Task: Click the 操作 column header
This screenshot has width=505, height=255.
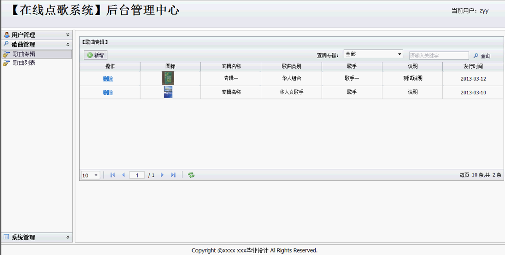Action: 110,67
